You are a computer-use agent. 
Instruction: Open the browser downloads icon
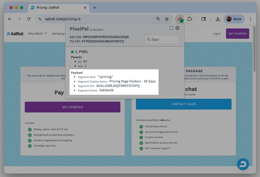[218, 19]
